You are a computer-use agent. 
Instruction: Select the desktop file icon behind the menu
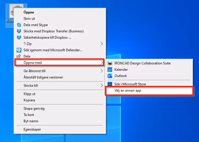point(12,11)
